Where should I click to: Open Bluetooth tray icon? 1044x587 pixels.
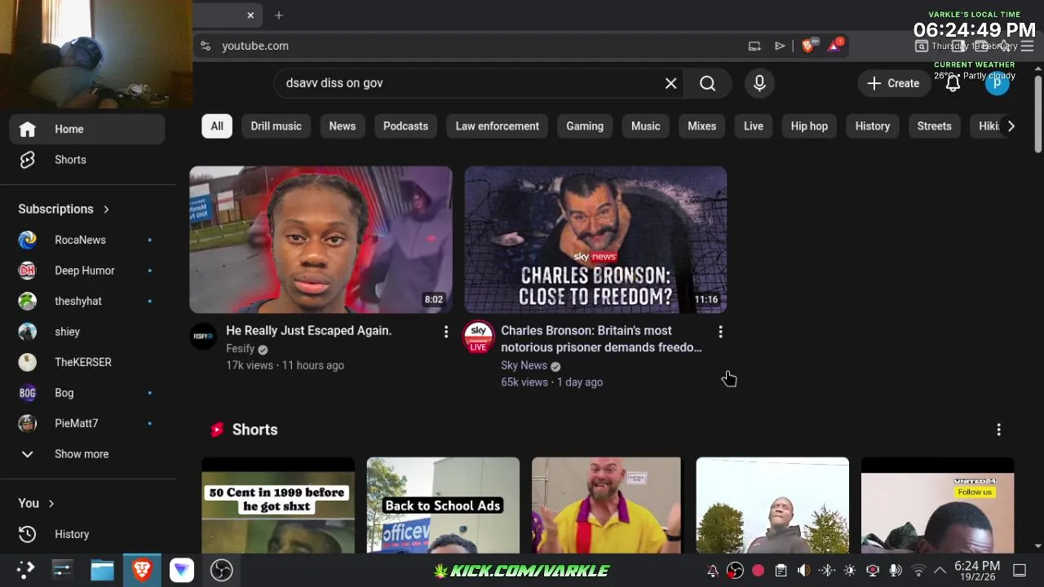point(826,571)
